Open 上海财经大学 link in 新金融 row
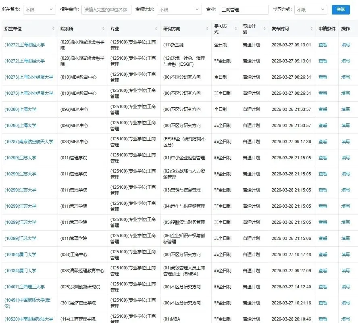Image resolution: width=358 pixels, height=323 pixels. click(x=25, y=45)
